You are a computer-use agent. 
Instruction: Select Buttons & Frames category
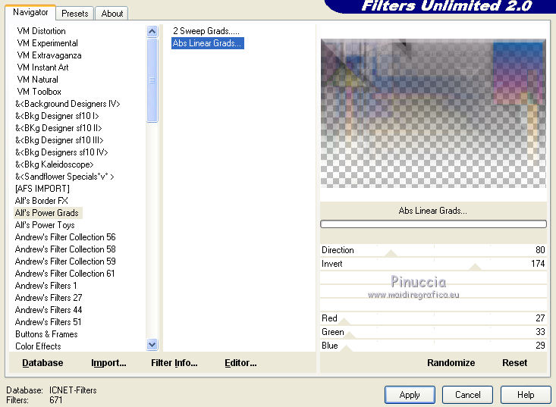(46, 334)
